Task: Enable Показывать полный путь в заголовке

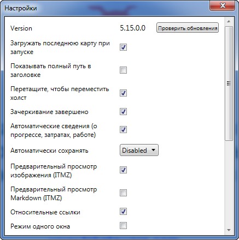Action: [123, 70]
